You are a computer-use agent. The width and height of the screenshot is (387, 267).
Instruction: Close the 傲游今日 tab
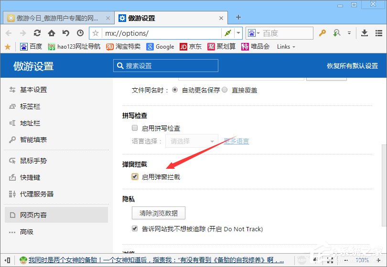pyautogui.click(x=108, y=18)
